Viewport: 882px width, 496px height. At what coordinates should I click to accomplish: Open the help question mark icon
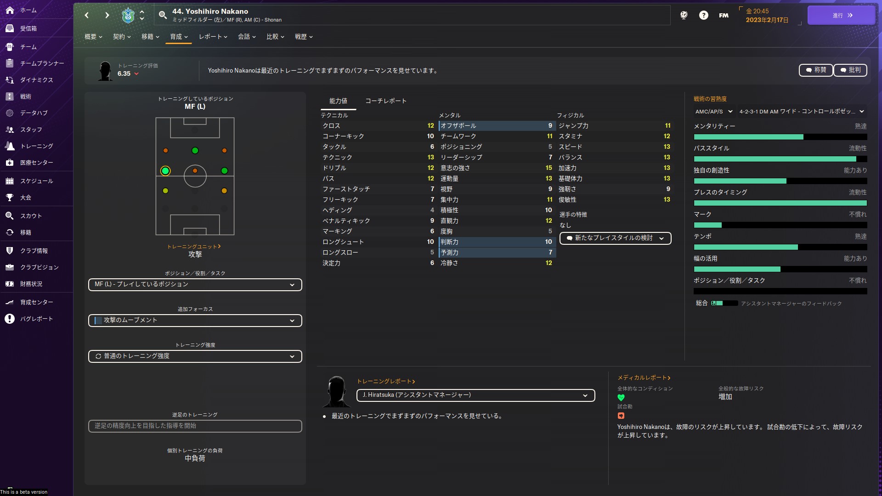coord(703,15)
